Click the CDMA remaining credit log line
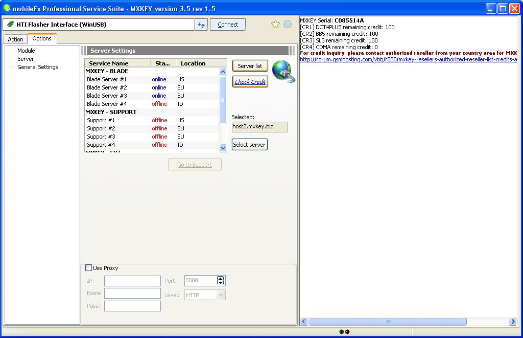The image size is (523, 338). point(339,48)
